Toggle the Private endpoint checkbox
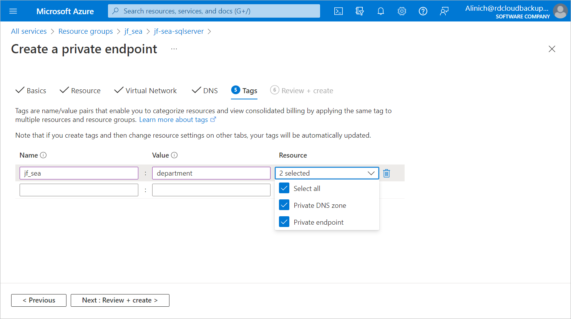Viewport: 571px width, 319px height. [284, 222]
